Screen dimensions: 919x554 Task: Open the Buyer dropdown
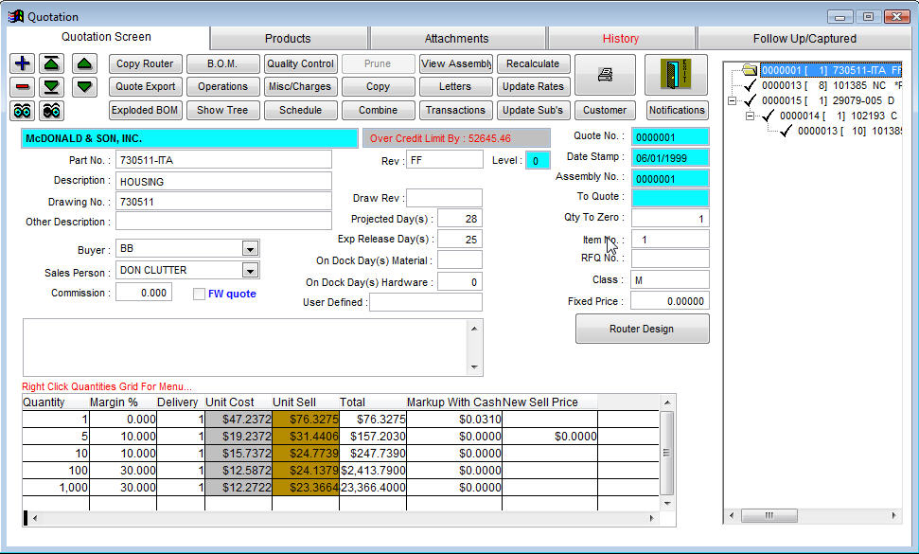[250, 249]
